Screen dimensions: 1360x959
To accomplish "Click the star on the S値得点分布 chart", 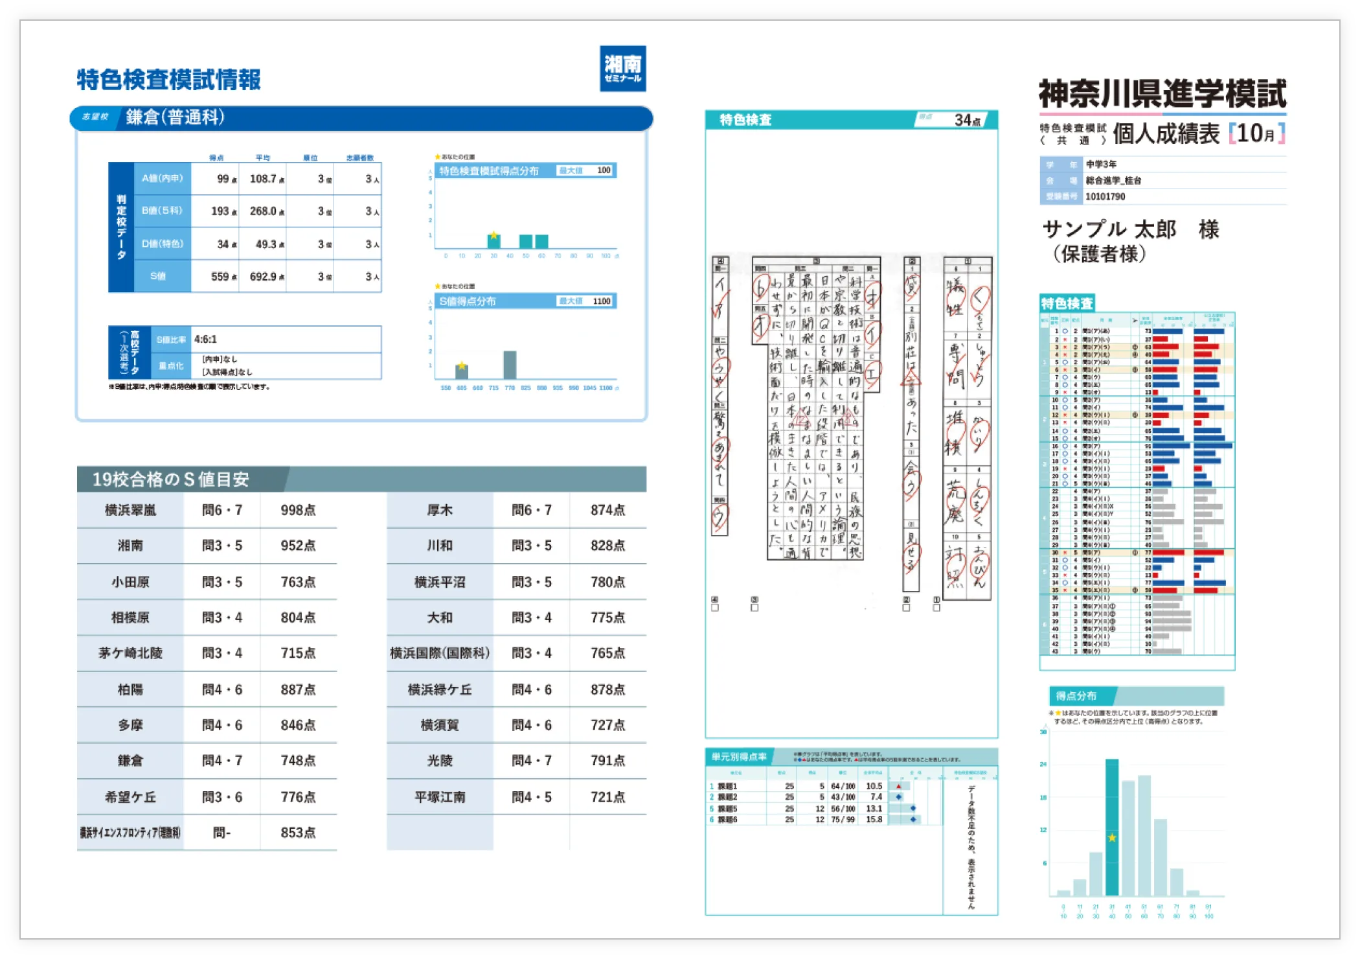I will click(x=462, y=366).
